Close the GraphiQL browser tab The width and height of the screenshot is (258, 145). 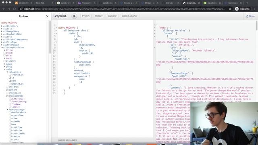click(199, 3)
